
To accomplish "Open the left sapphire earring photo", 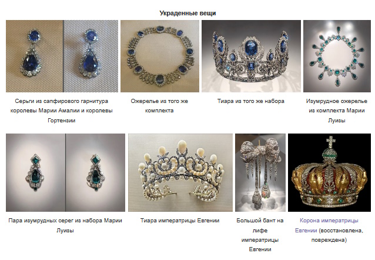I will (x=35, y=56).
